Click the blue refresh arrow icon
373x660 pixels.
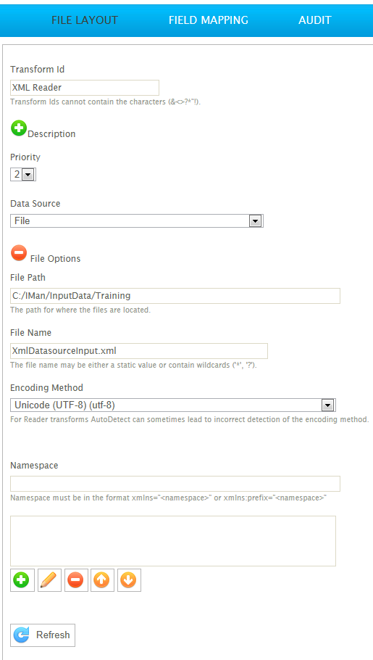point(22,635)
